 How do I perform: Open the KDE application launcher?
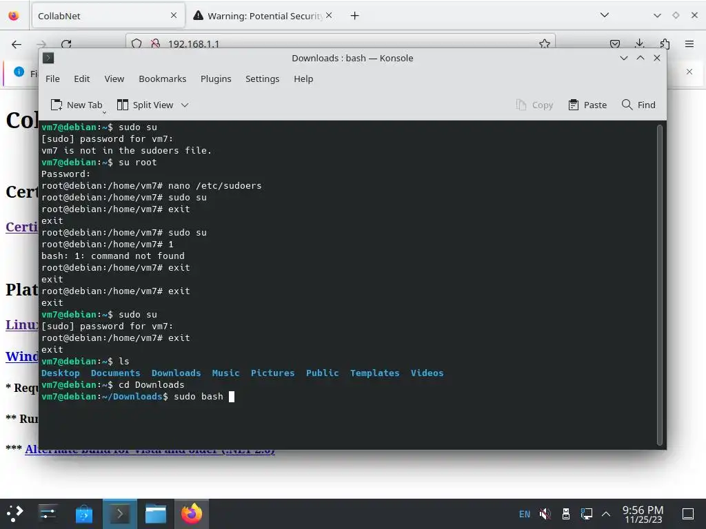[x=15, y=514]
